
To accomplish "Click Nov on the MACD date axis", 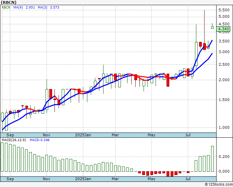I will (x=47, y=179).
